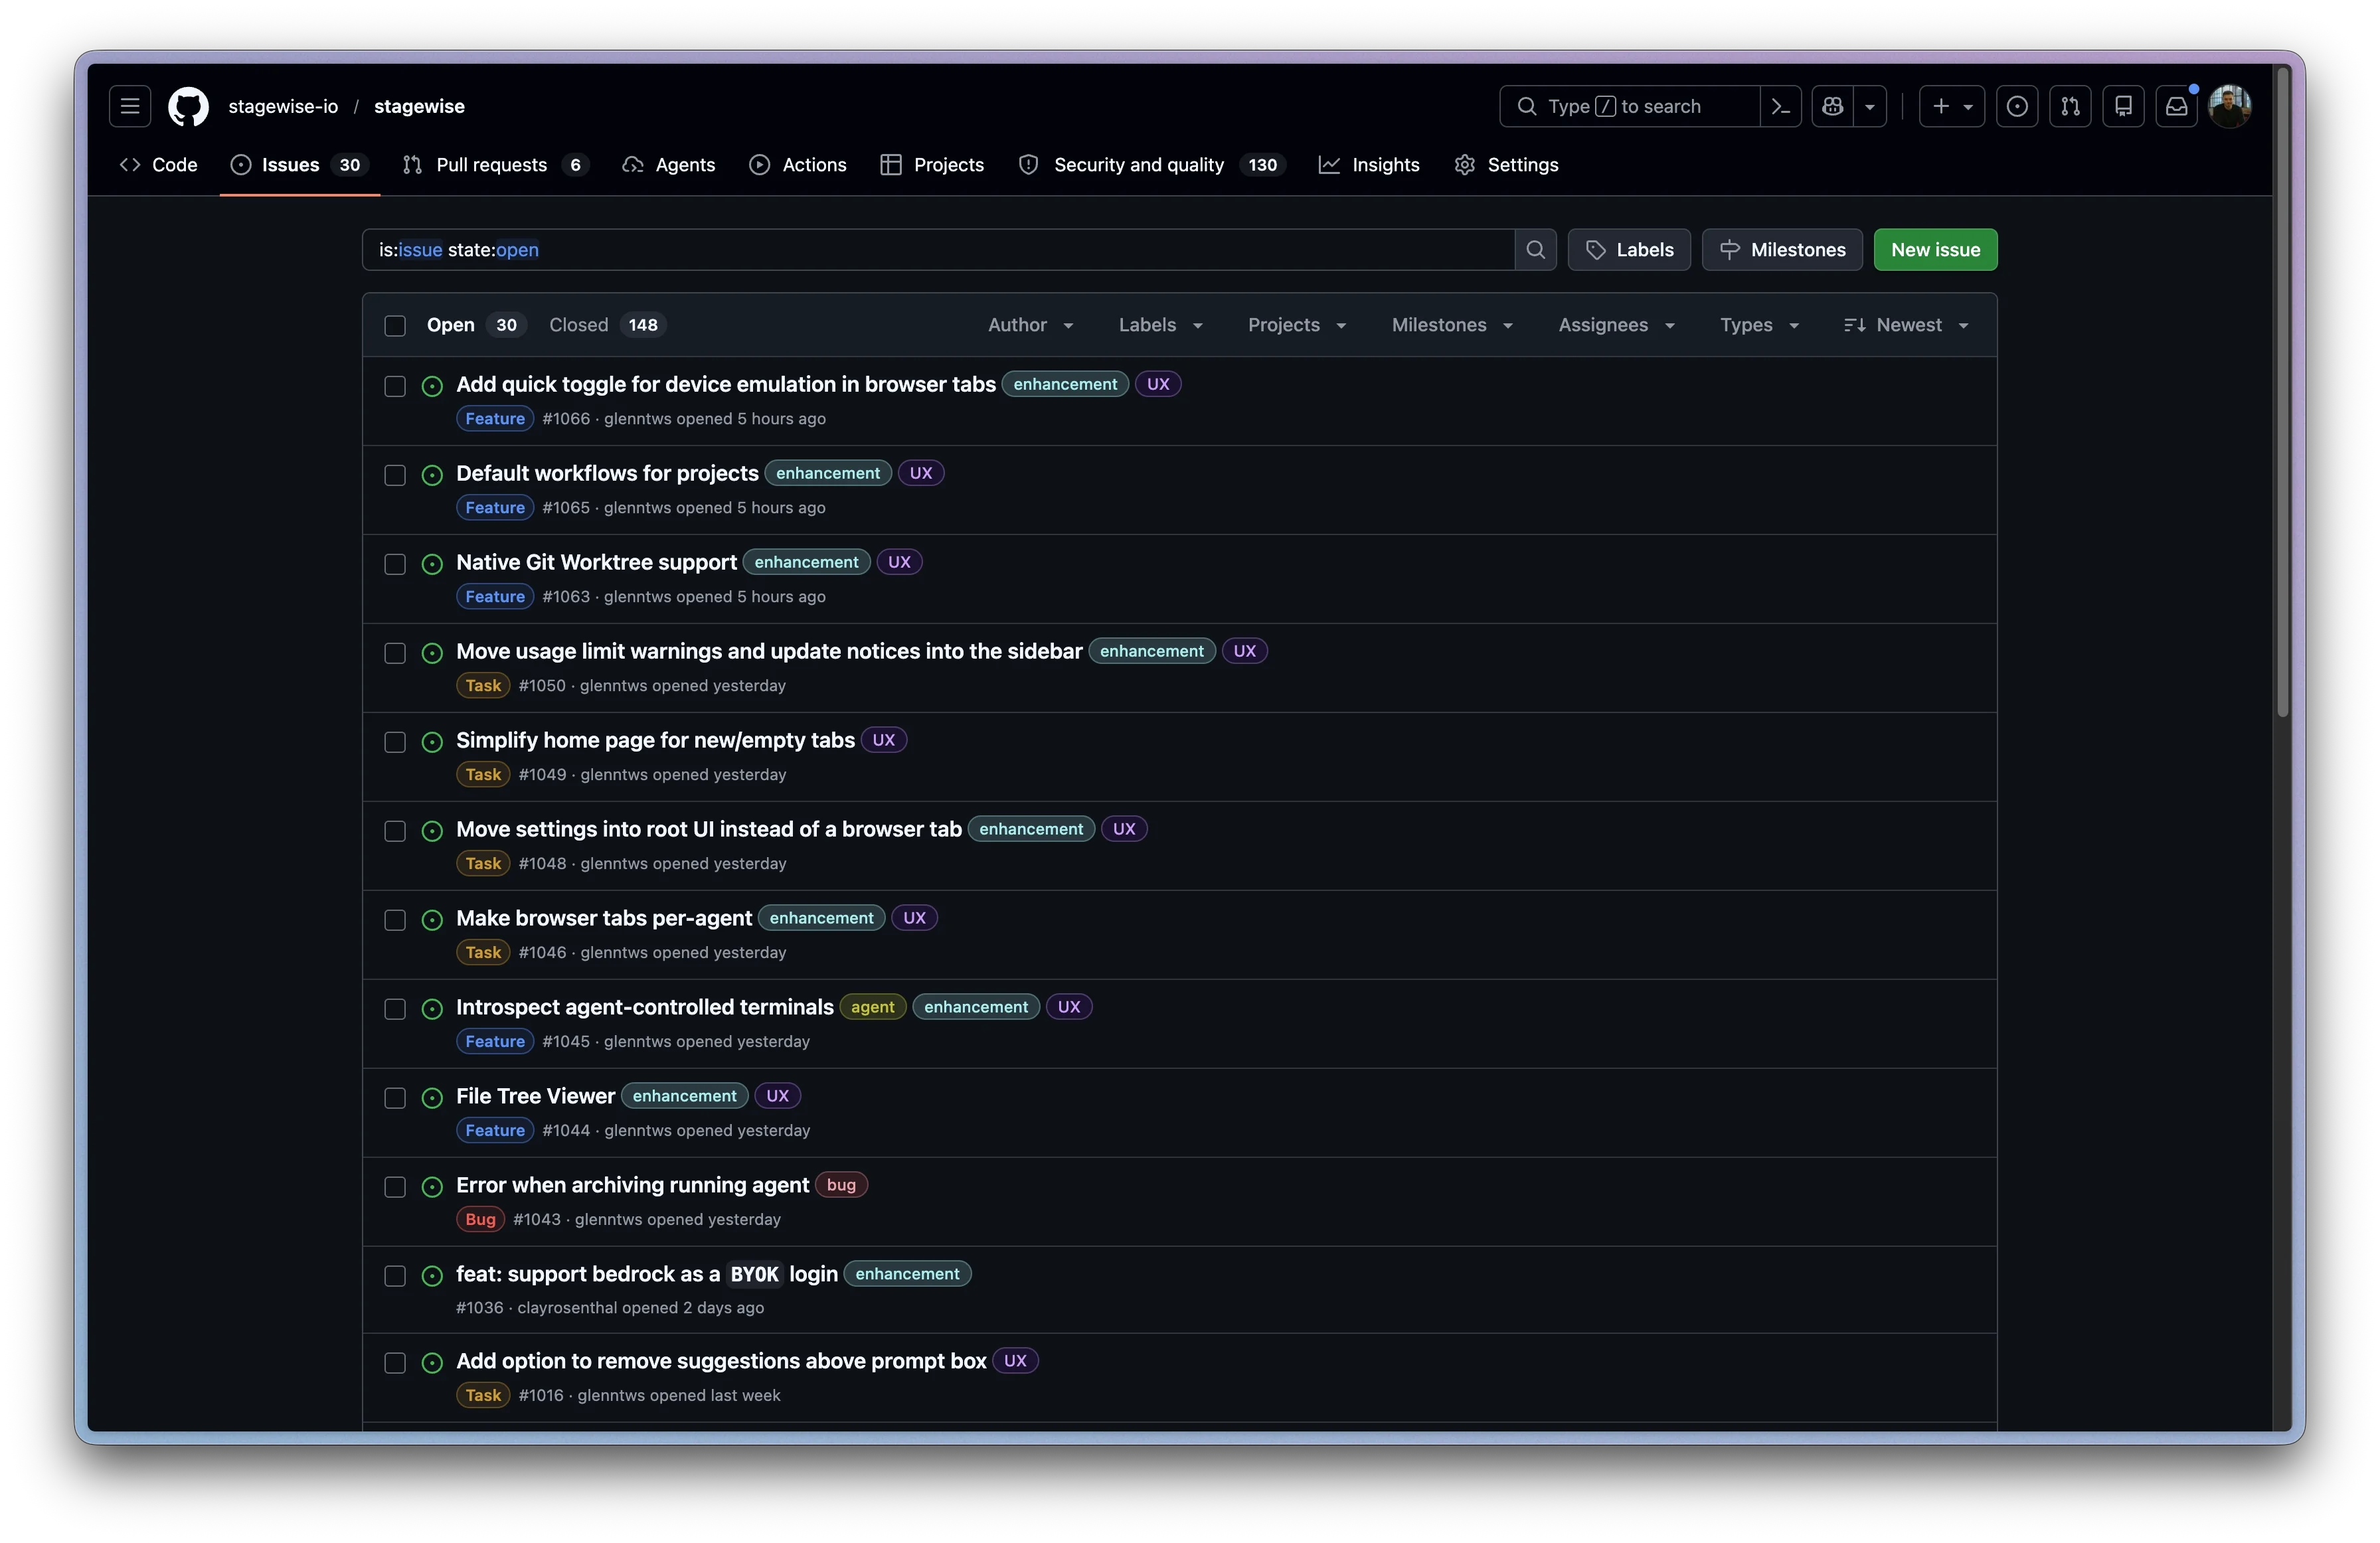Click open-status icon for Make browser tabs per-agent

pos(432,921)
